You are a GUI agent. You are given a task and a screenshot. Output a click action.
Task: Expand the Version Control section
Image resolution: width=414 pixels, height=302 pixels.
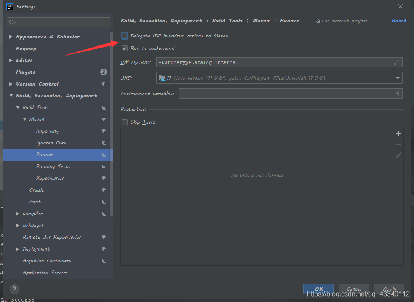11,84
